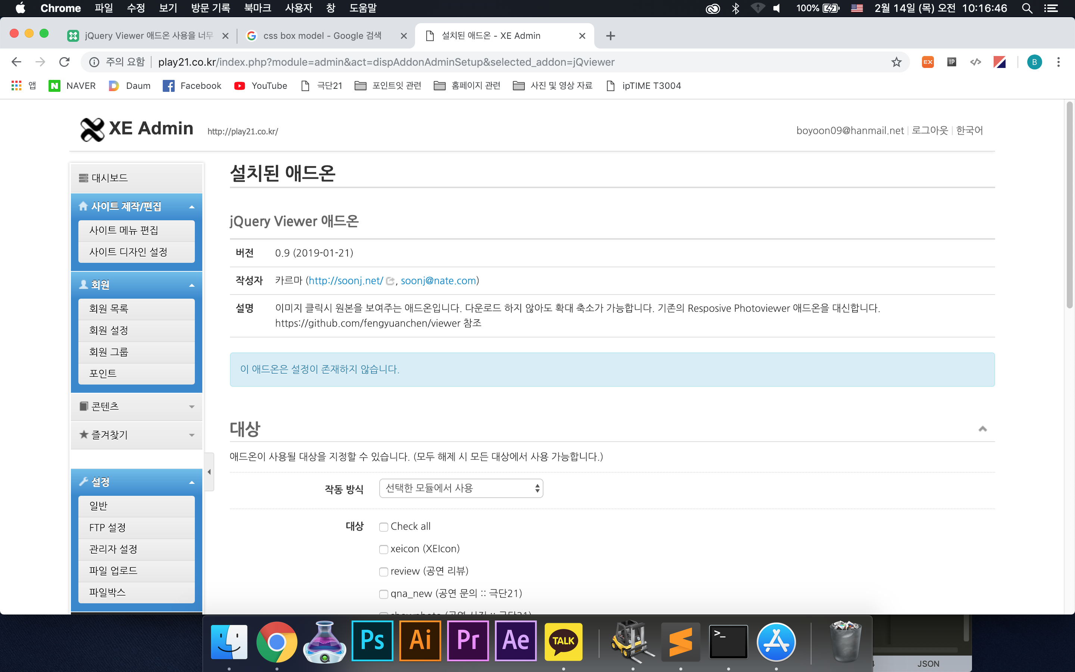Open FTP 설정 in the sidebar

click(x=137, y=527)
